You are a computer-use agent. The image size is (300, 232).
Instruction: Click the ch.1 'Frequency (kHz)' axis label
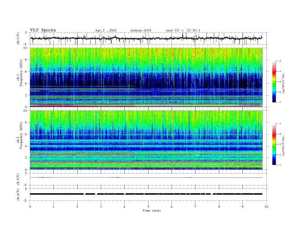[x=21, y=73]
